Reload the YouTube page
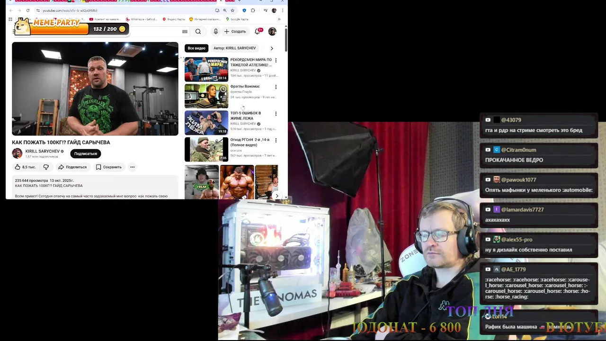 pyautogui.click(x=27, y=10)
